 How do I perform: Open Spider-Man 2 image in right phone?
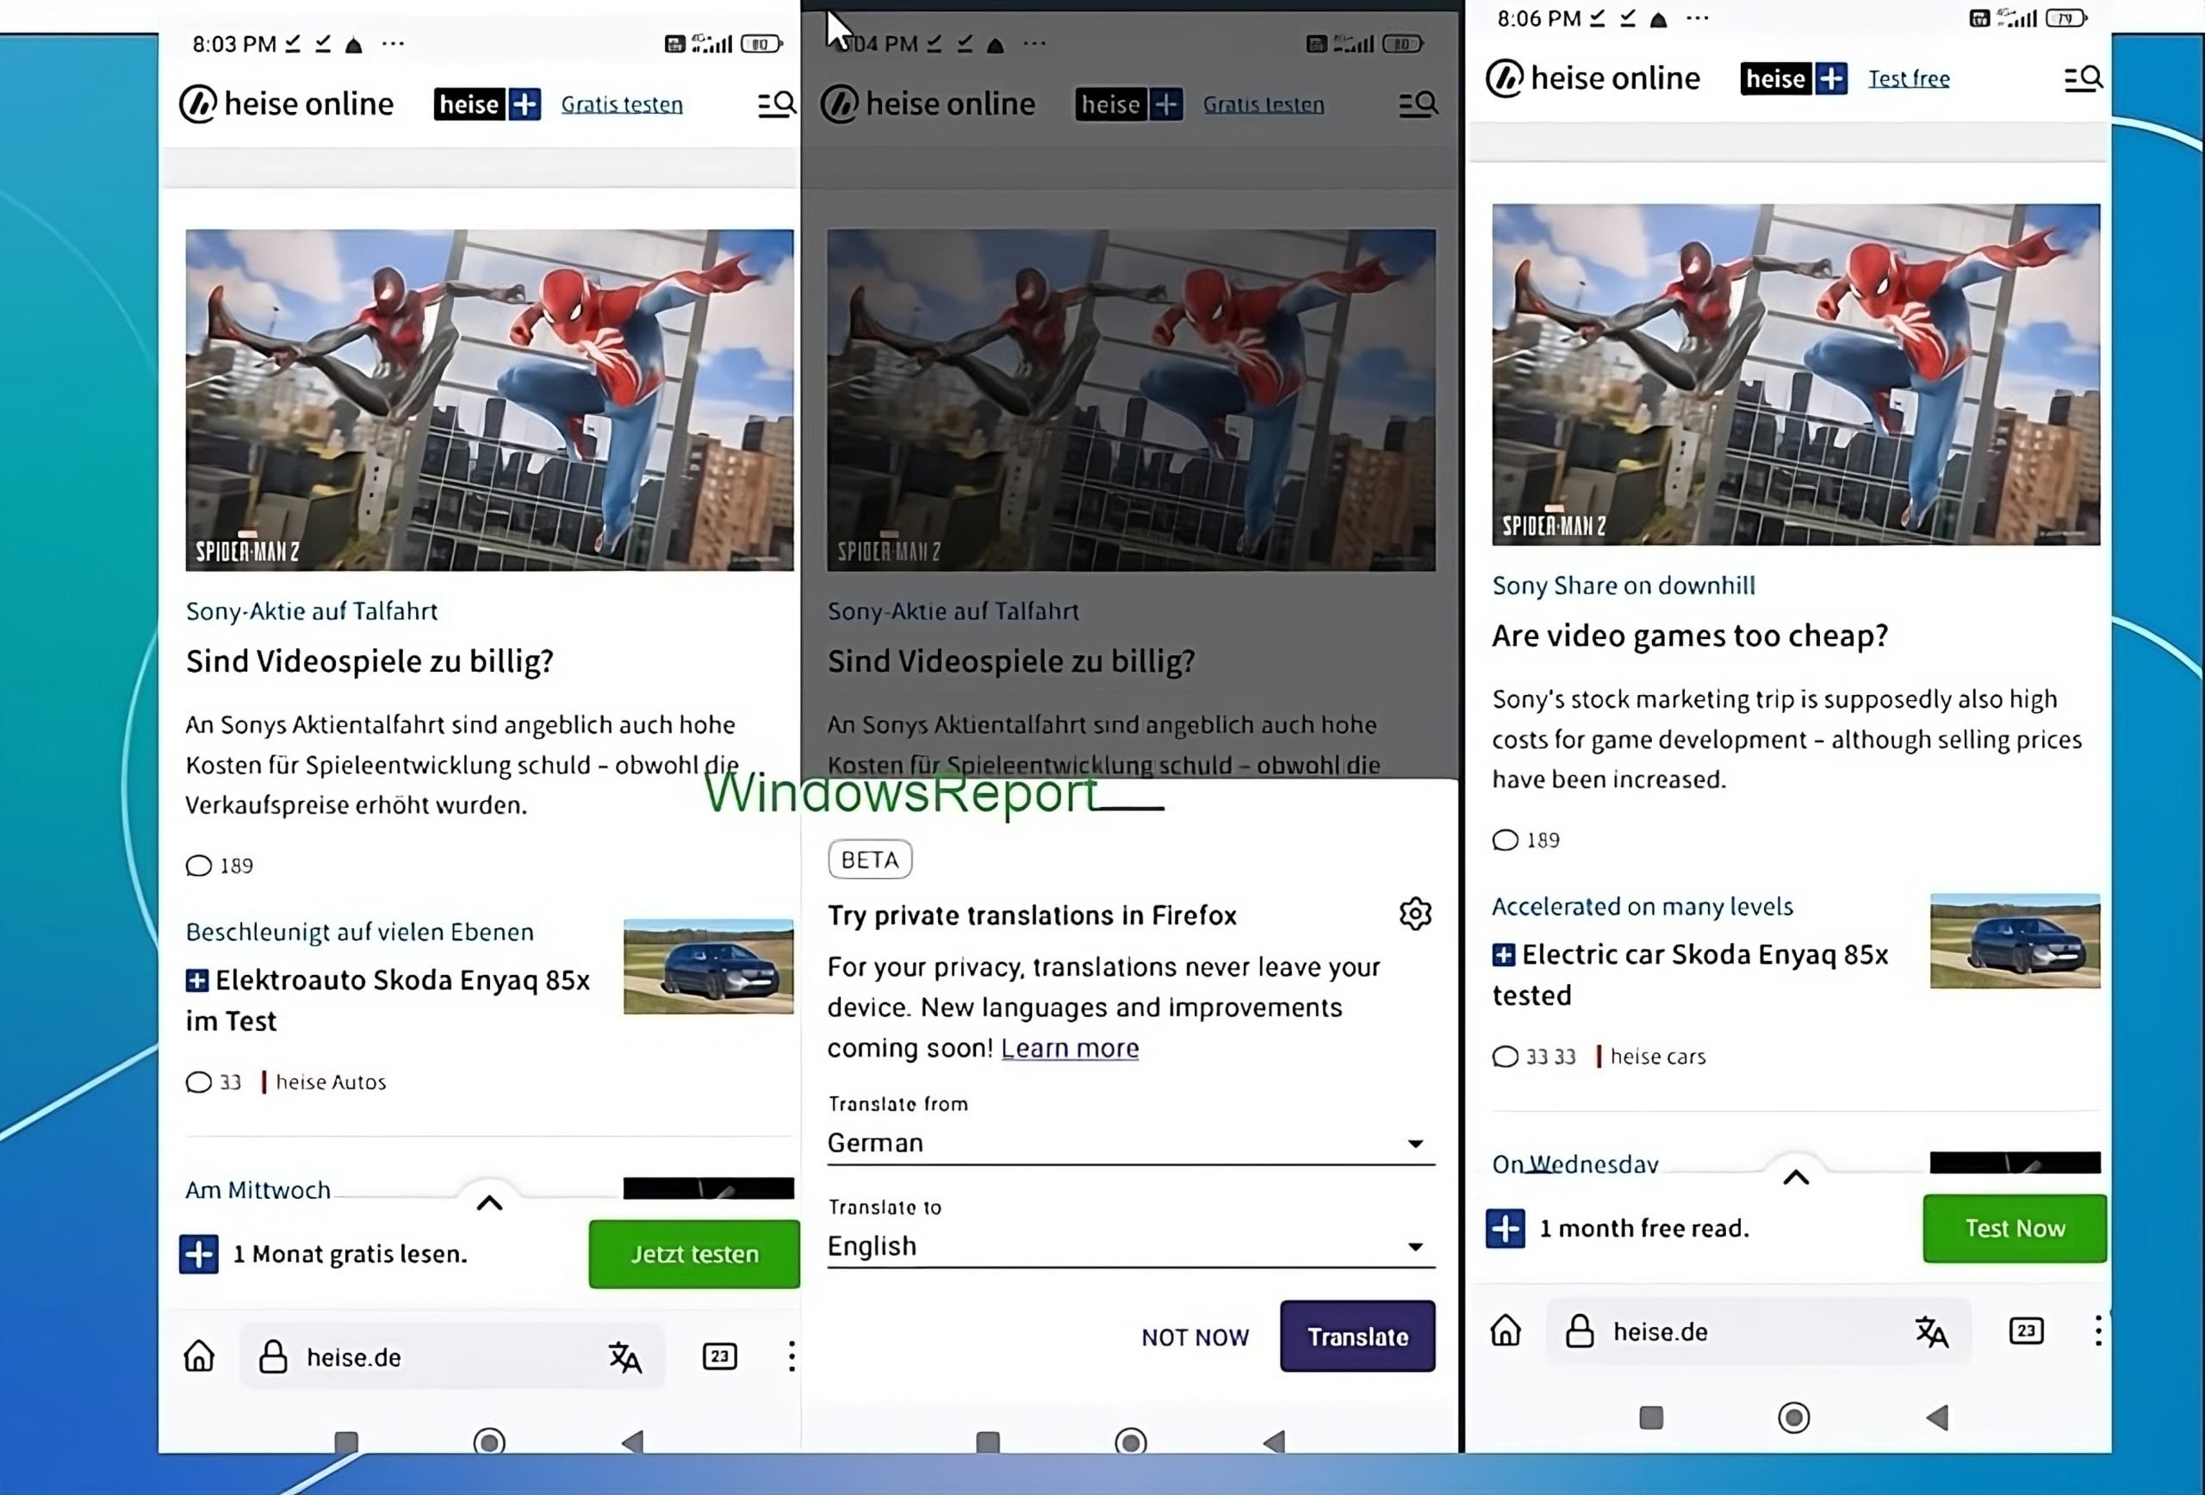pos(1796,374)
